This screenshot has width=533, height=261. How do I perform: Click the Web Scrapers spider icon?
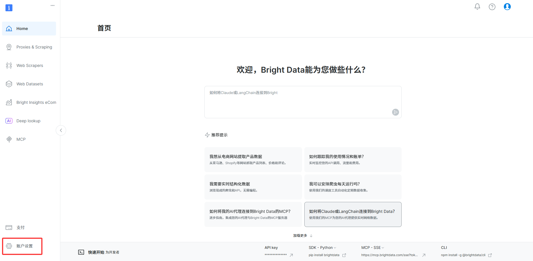coord(9,65)
